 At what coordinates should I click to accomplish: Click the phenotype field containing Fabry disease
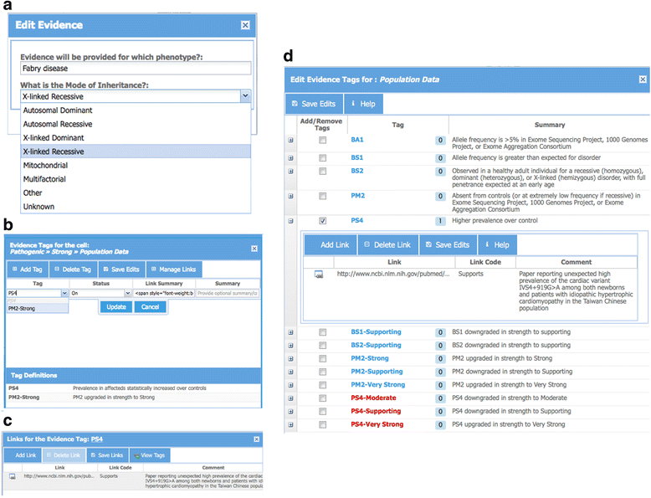tap(134, 69)
